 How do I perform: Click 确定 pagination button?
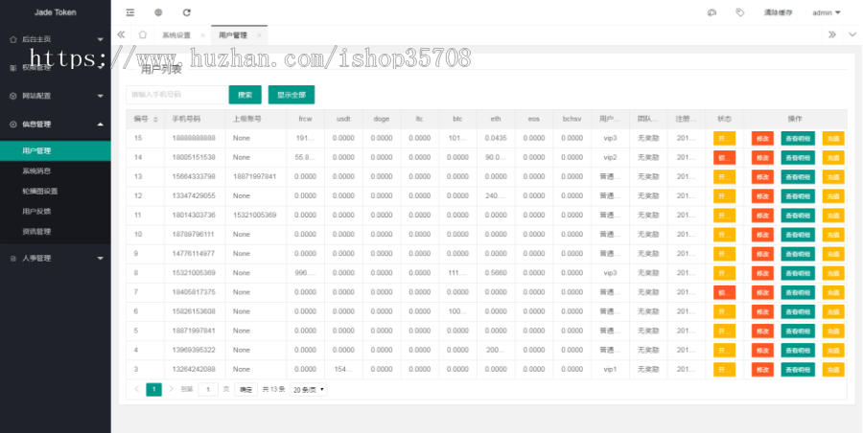[x=246, y=390]
